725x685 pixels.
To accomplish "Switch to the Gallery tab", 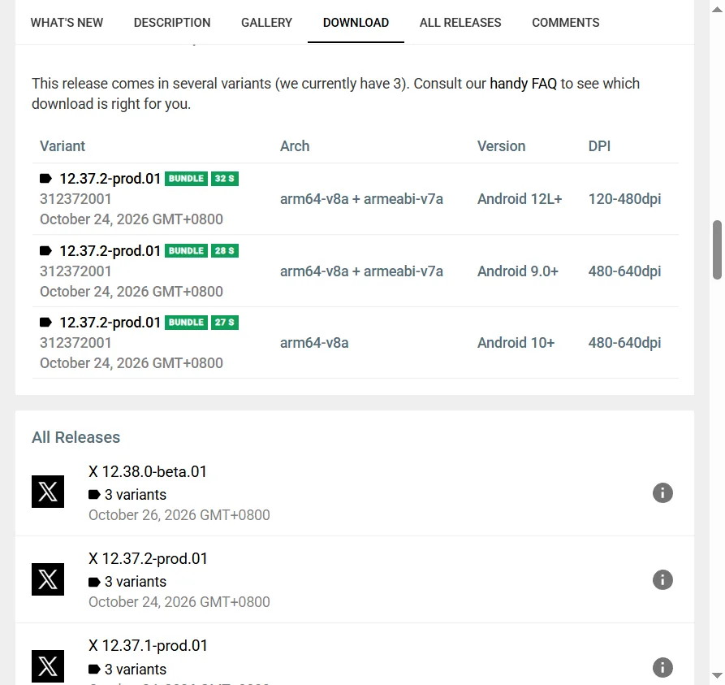I will click(x=267, y=22).
